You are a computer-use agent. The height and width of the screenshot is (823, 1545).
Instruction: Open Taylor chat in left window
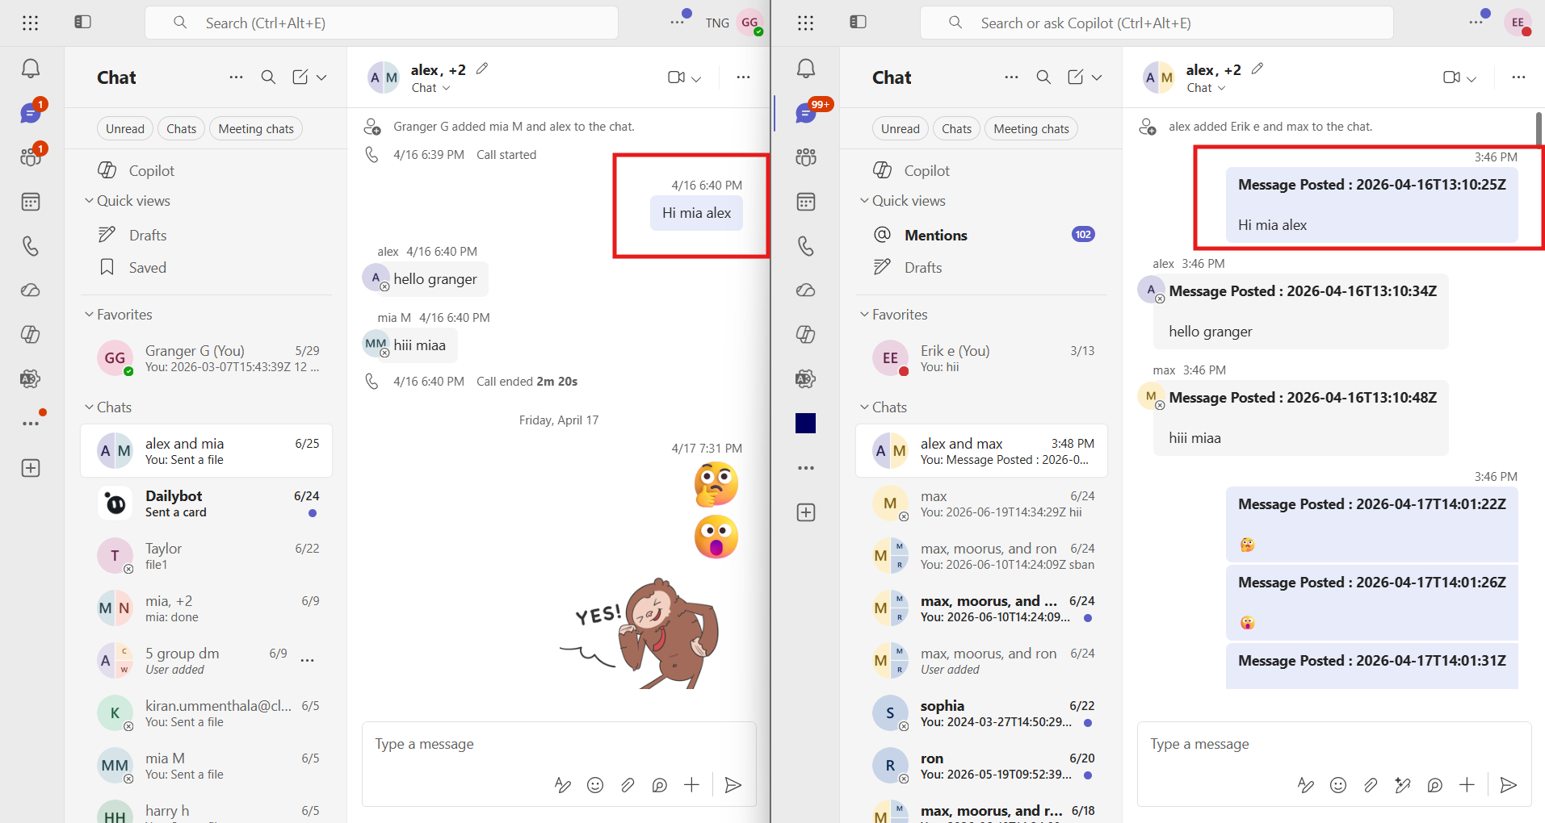pyautogui.click(x=206, y=556)
